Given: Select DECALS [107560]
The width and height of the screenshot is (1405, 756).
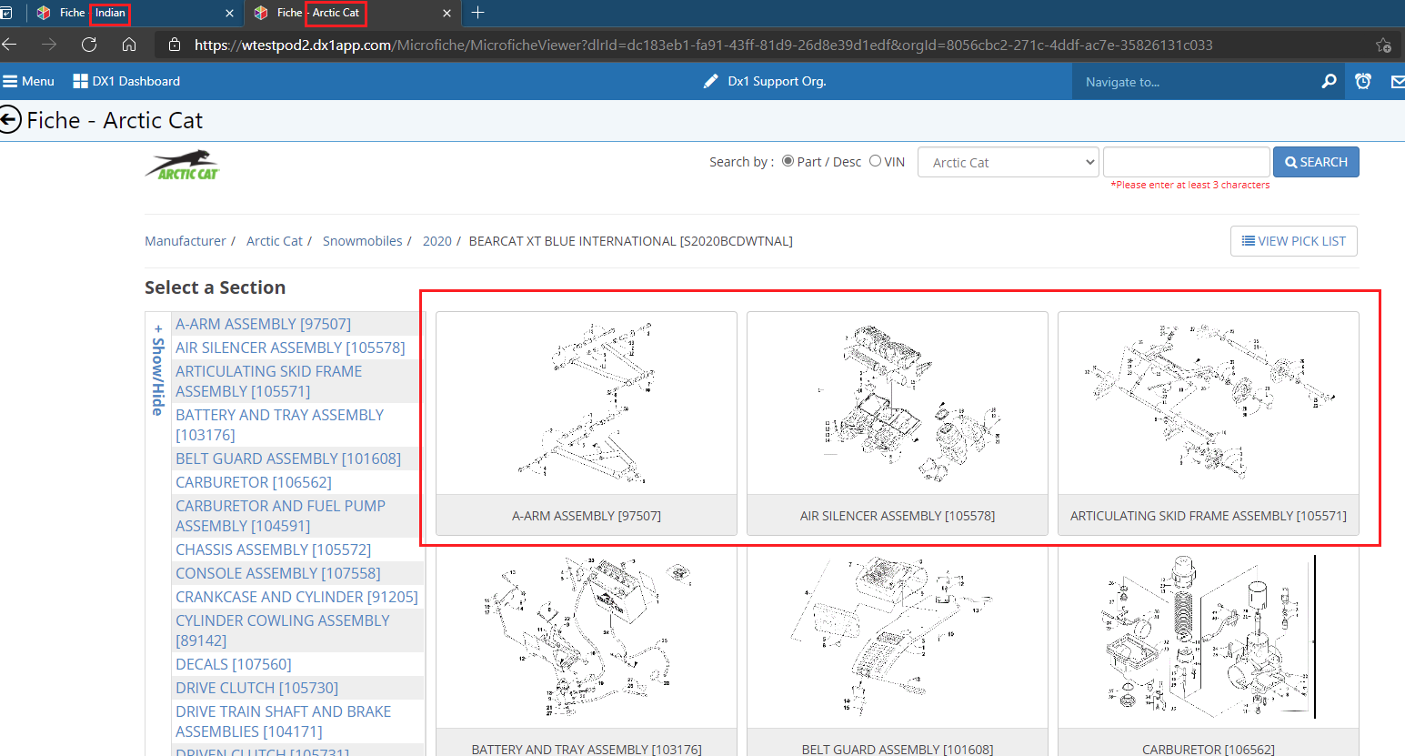Looking at the screenshot, I should click(234, 664).
